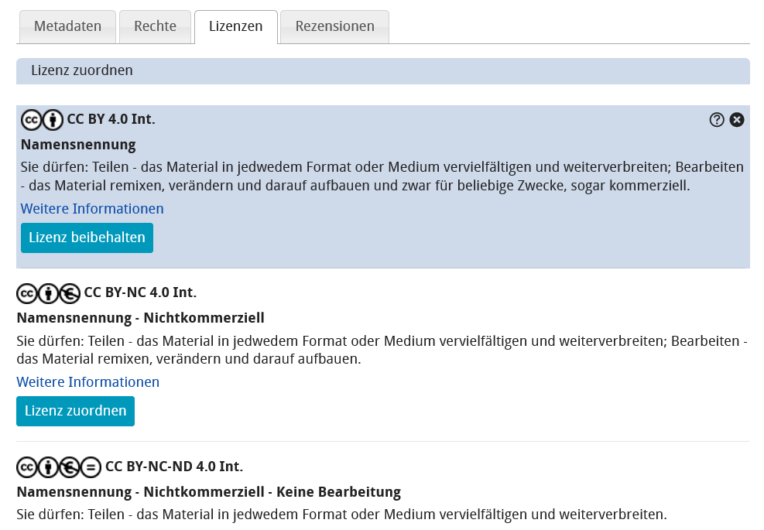Expand the Lizenz zuordnen header panel
Image resolution: width=764 pixels, height=530 pixels.
80,70
